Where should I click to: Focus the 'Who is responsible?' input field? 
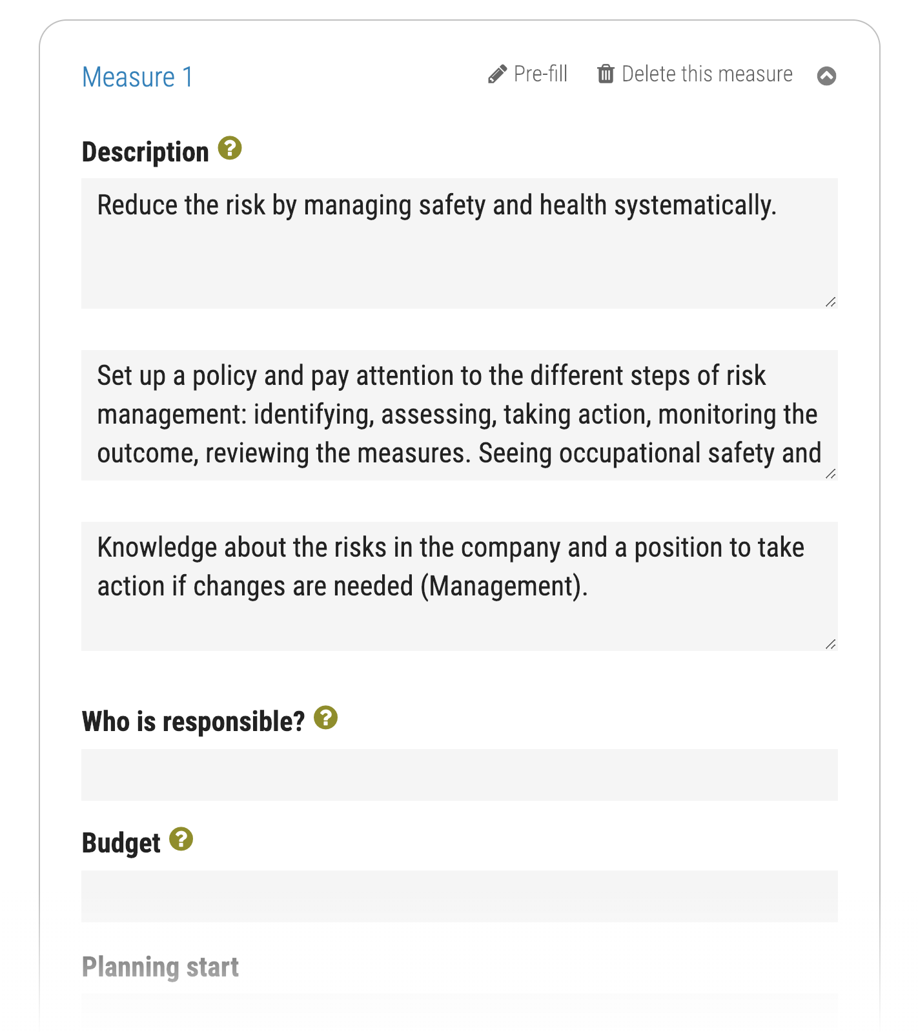point(458,775)
